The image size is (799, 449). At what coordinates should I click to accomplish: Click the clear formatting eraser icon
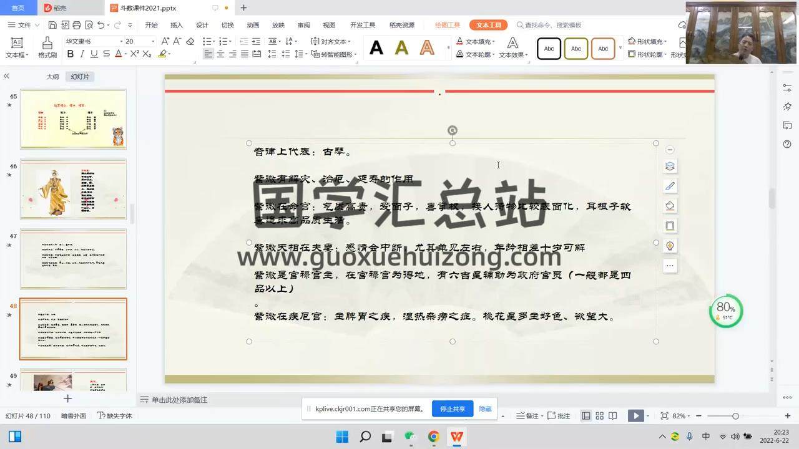coord(190,41)
